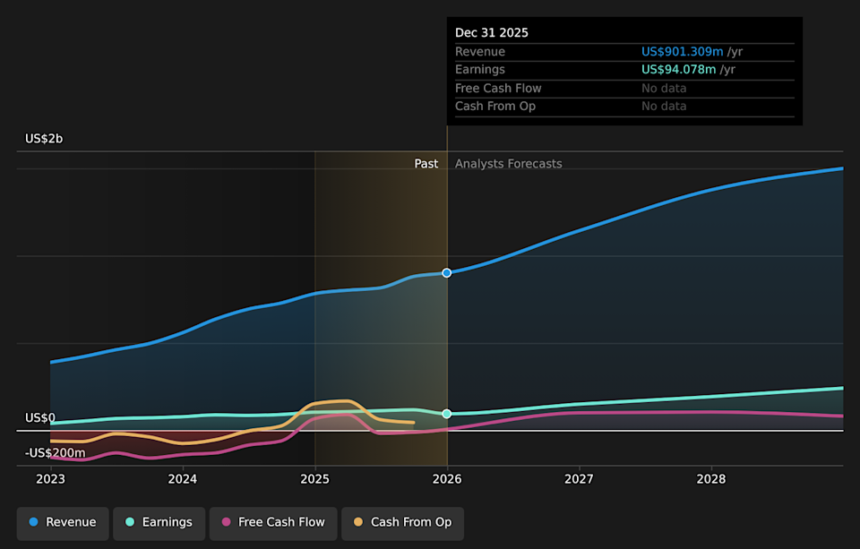Click the Analysts Forecasts label

coord(508,164)
